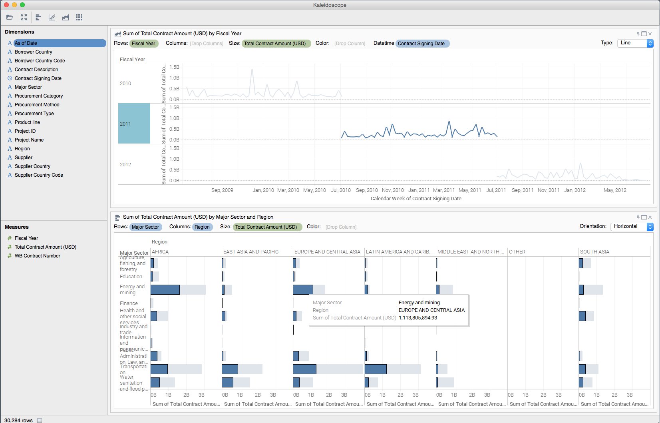Screen dimensions: 660x423
Task: Click the grid matrix toolbar icon
Action: tap(79, 17)
